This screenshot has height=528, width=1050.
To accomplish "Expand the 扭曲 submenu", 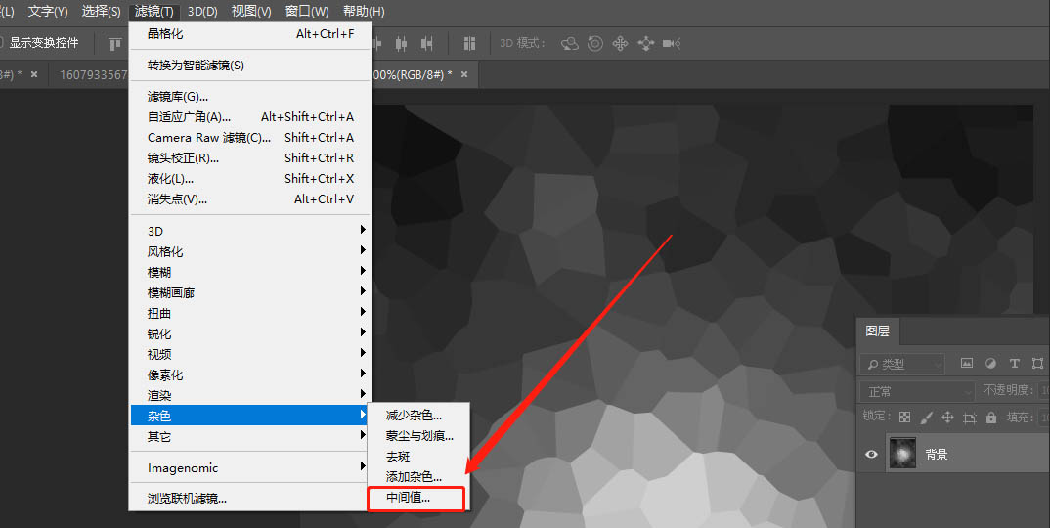I will tap(249, 313).
